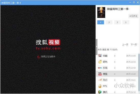Choose the 奇热 source name
The image size is (140, 94).
point(105,62)
